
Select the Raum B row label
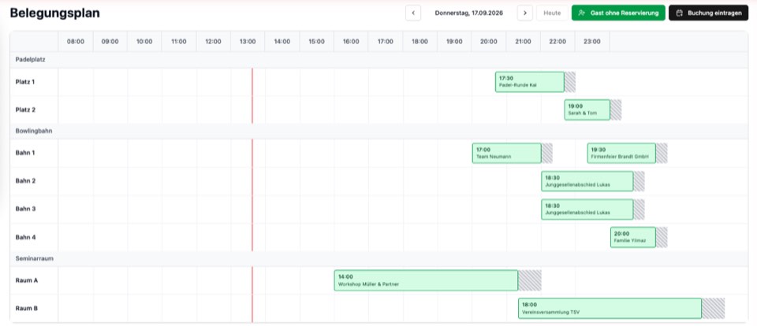point(27,308)
